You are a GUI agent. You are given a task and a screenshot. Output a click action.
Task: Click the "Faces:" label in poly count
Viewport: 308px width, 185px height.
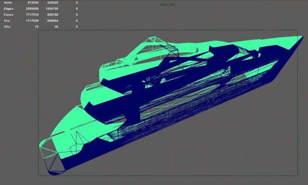click(9, 15)
